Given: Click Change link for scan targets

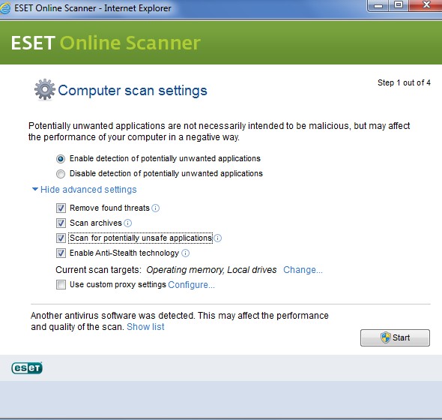Looking at the screenshot, I should pos(303,270).
